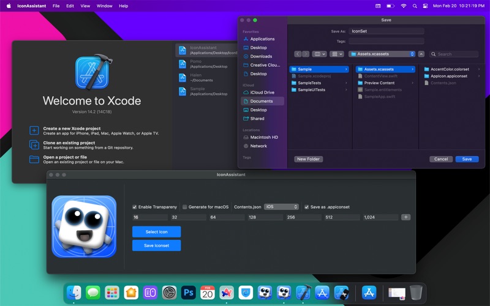Viewport: 490px width, 306px height.
Task: Check the Generate for macOS option
Action: (185, 207)
